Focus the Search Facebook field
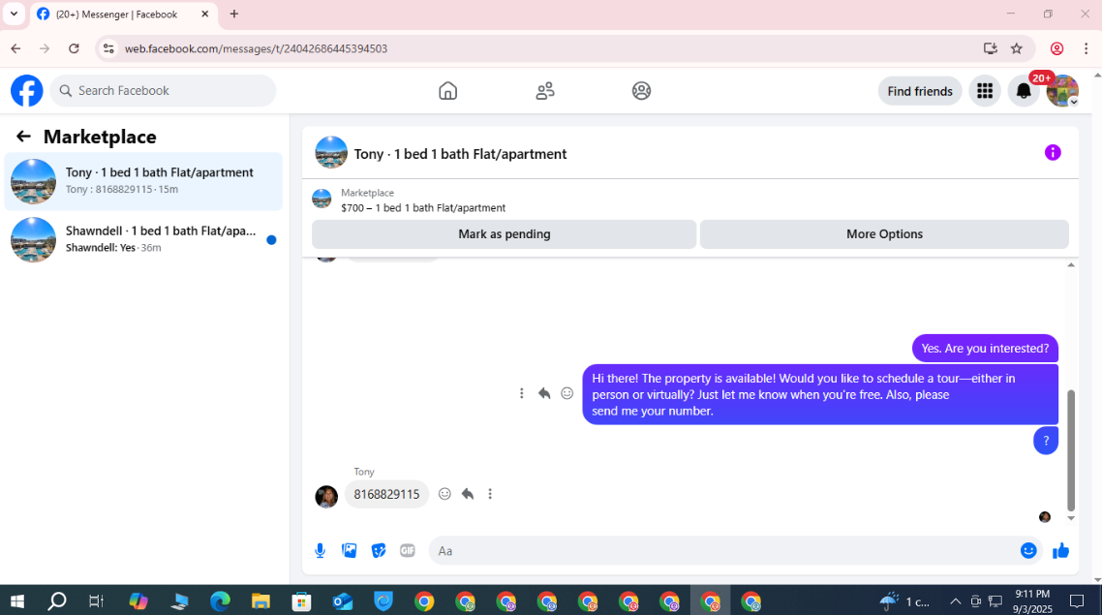The width and height of the screenshot is (1102, 615). click(x=163, y=91)
